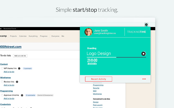
Task: Stop the Logo Design timer
Action: [x=144, y=54]
